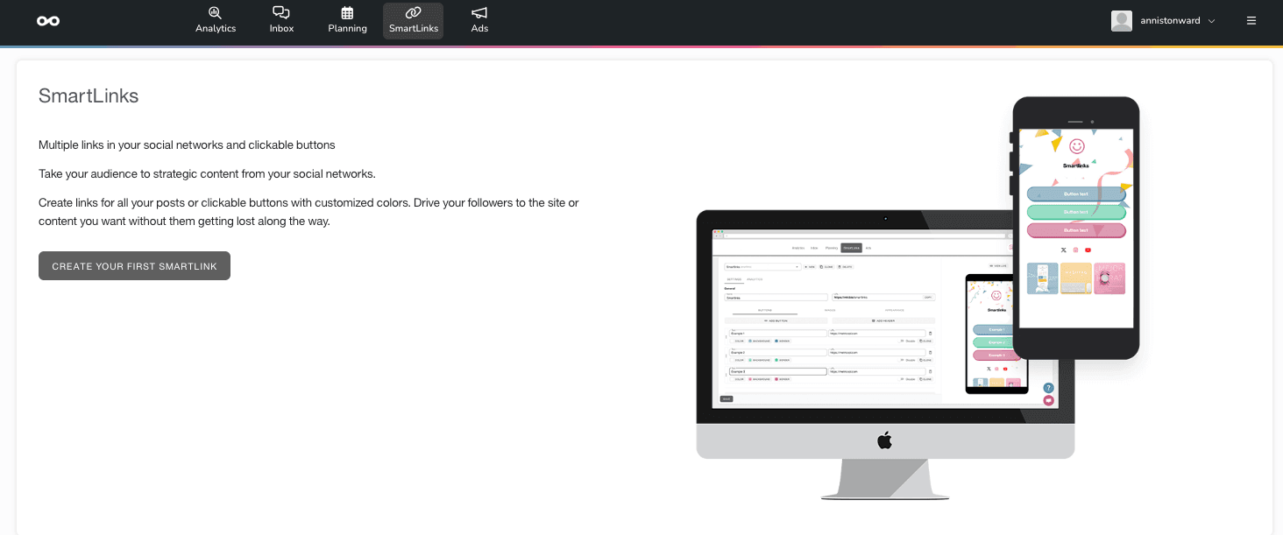Viewport: 1283px width, 535px height.
Task: Click the user avatar picture
Action: [x=1121, y=21]
